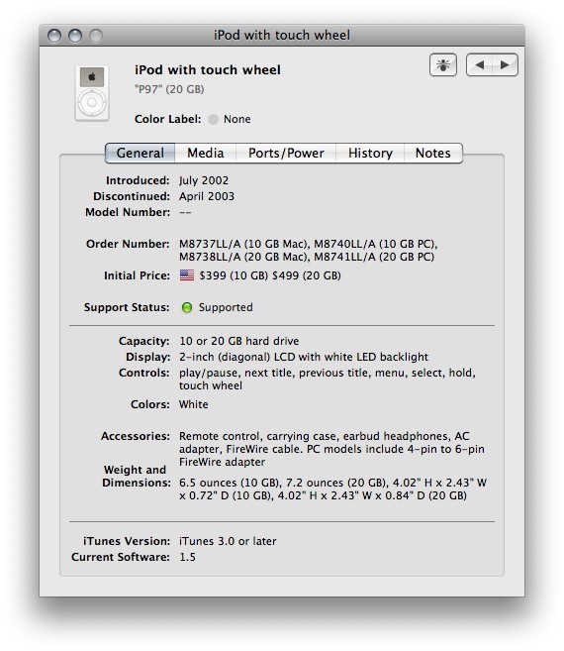Open the Ports/Power tab

coord(286,153)
